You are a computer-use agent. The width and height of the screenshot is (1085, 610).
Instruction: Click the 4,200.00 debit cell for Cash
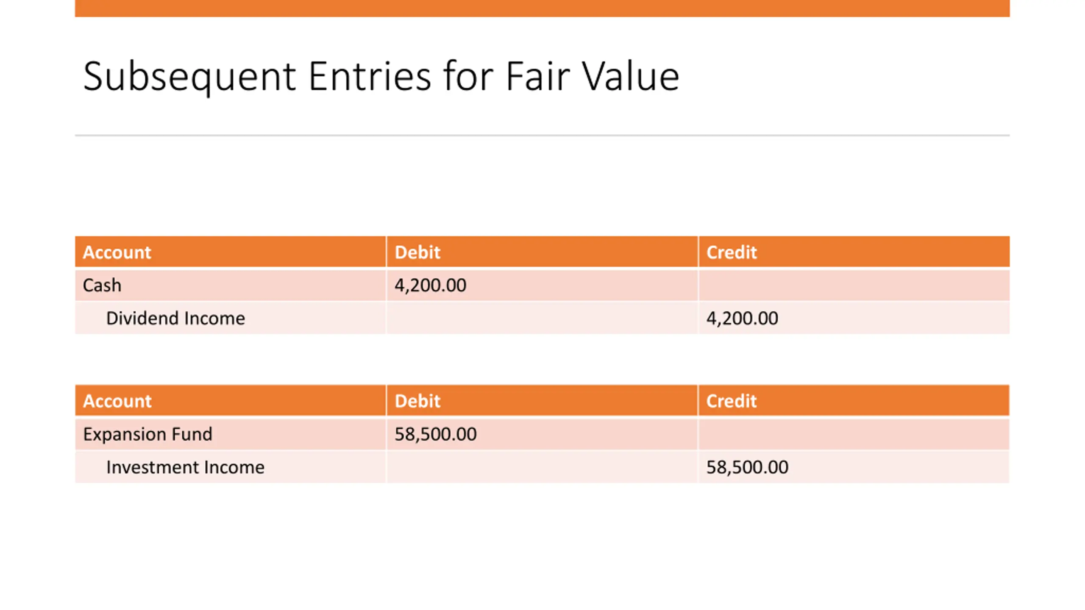tap(542, 285)
